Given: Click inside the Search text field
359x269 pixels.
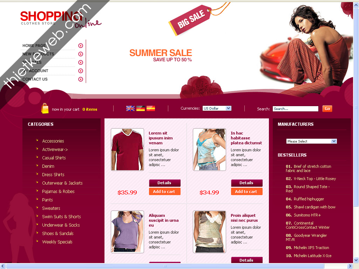Looking at the screenshot, I should click(x=295, y=109).
